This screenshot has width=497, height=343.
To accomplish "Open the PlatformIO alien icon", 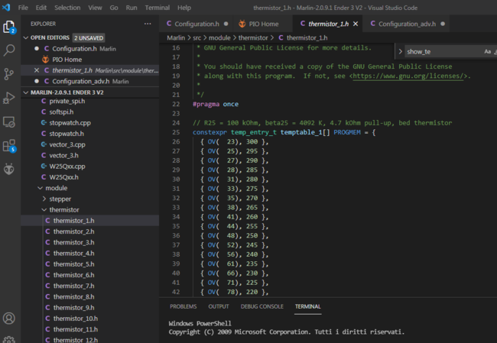I will pyautogui.click(x=9, y=169).
